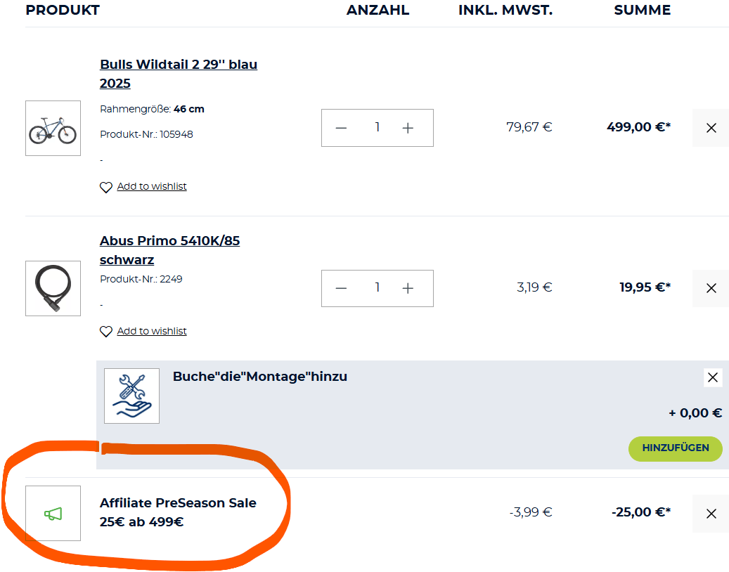Open the Abus cable lock thumbnail
Image resolution: width=729 pixels, height=572 pixels.
pos(53,288)
